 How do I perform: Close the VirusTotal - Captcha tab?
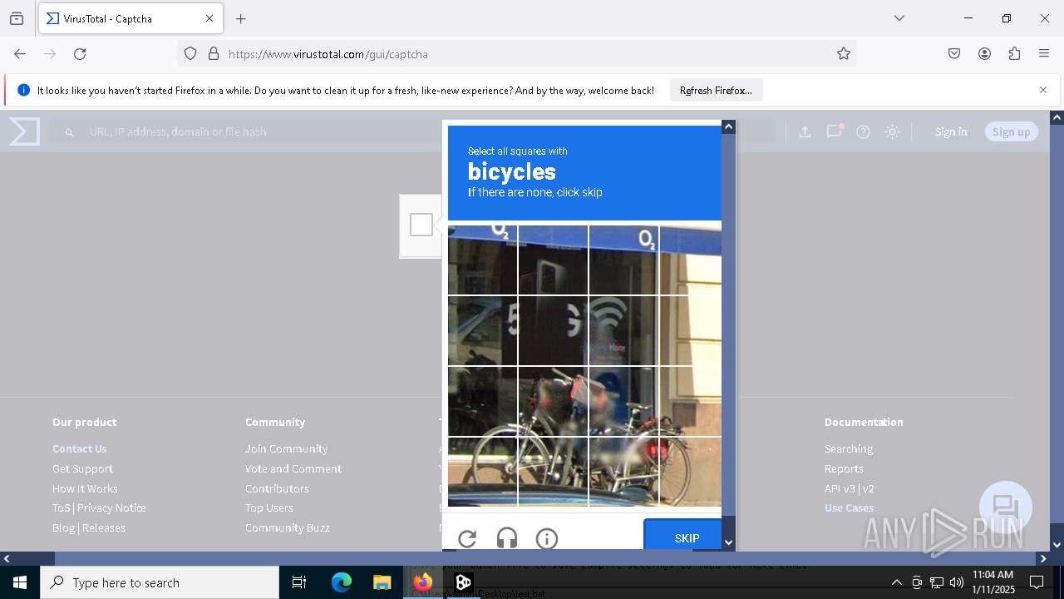click(209, 18)
